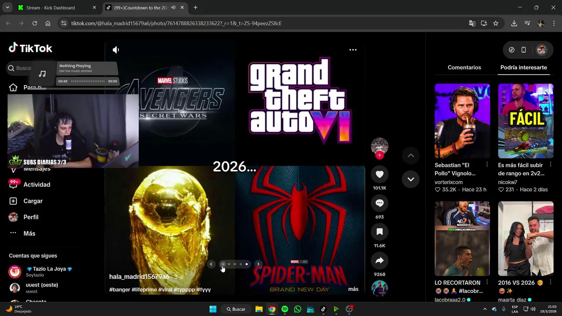The height and width of the screenshot is (316, 562).
Task: Open WhatsApp from the taskbar
Action: tap(298, 309)
